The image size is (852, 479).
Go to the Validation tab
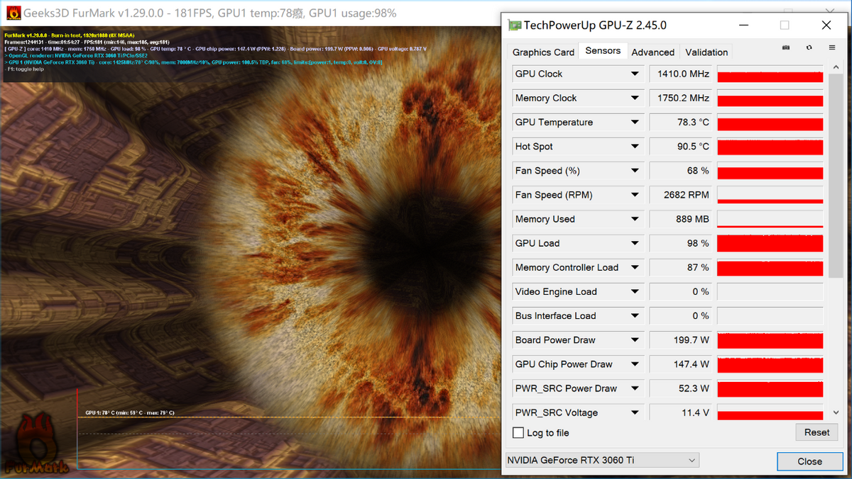706,52
